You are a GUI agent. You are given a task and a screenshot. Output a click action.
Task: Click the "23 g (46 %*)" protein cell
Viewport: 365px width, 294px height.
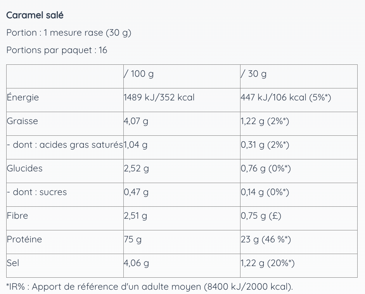266,240
